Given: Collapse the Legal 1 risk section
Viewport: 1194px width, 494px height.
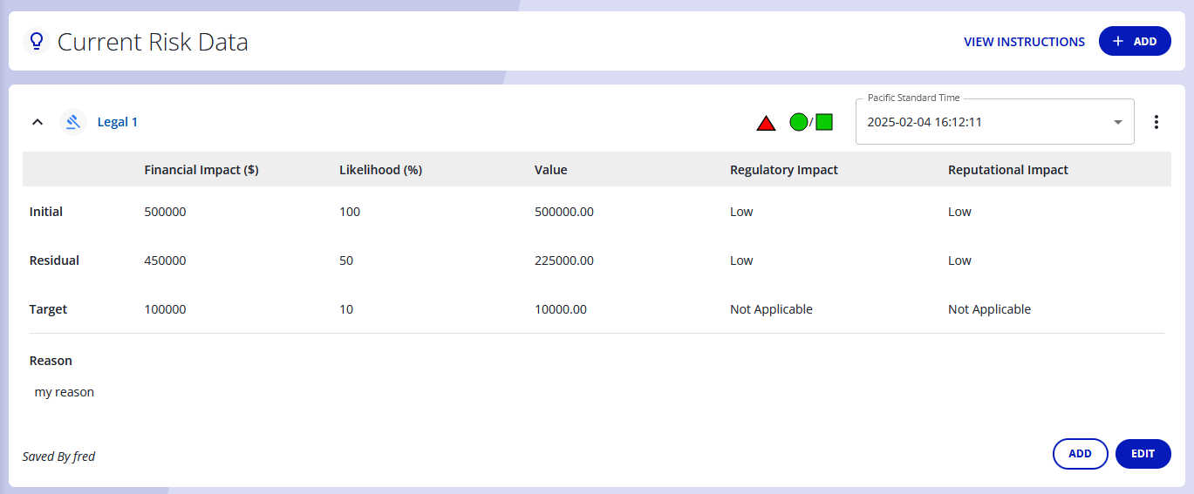Looking at the screenshot, I should 38,122.
